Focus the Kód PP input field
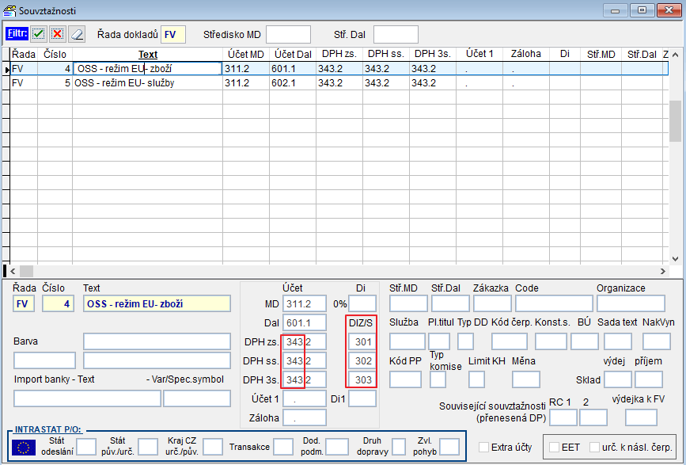Viewport: 686px width, 465px height. (405, 379)
